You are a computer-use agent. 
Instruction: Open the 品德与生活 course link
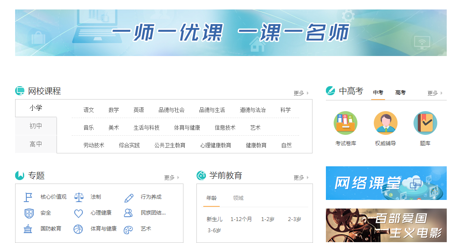[x=212, y=110]
